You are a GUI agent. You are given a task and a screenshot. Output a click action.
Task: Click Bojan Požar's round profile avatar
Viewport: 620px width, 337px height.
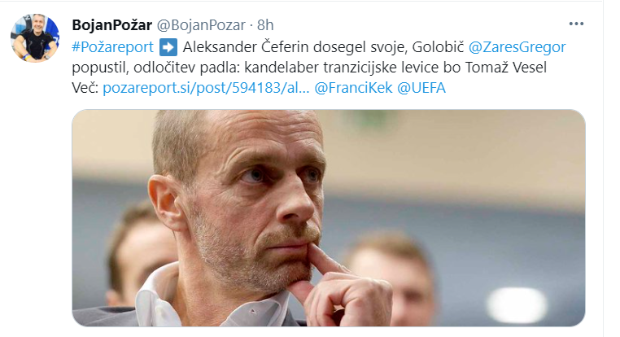35,38
